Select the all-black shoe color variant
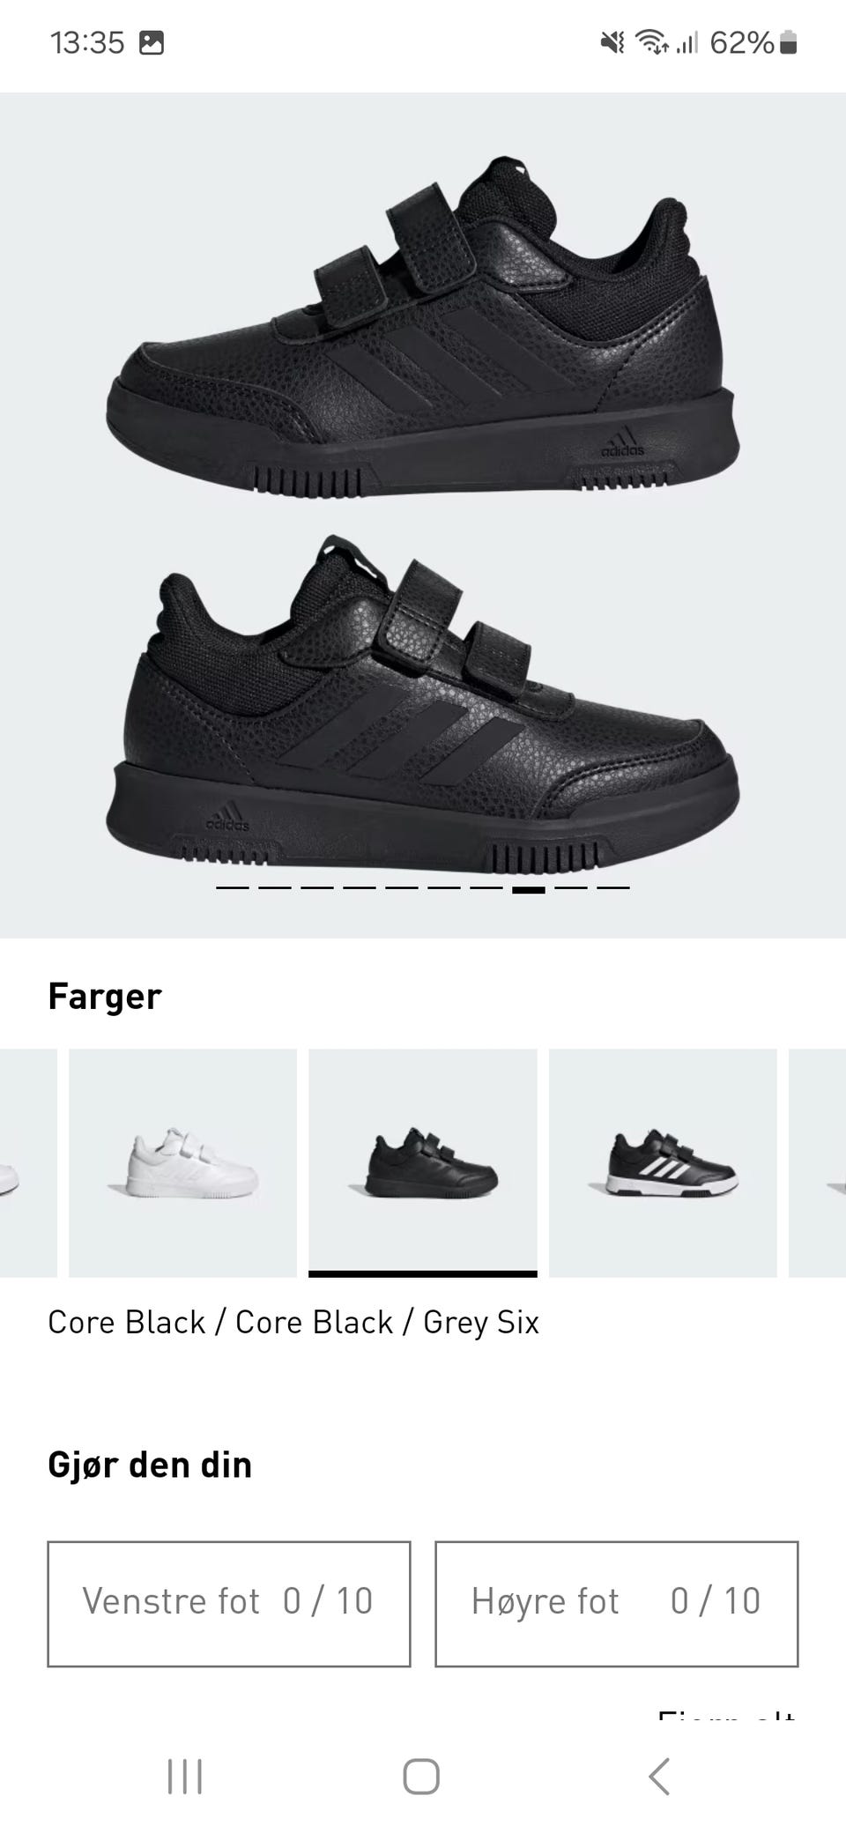 [x=423, y=1162]
